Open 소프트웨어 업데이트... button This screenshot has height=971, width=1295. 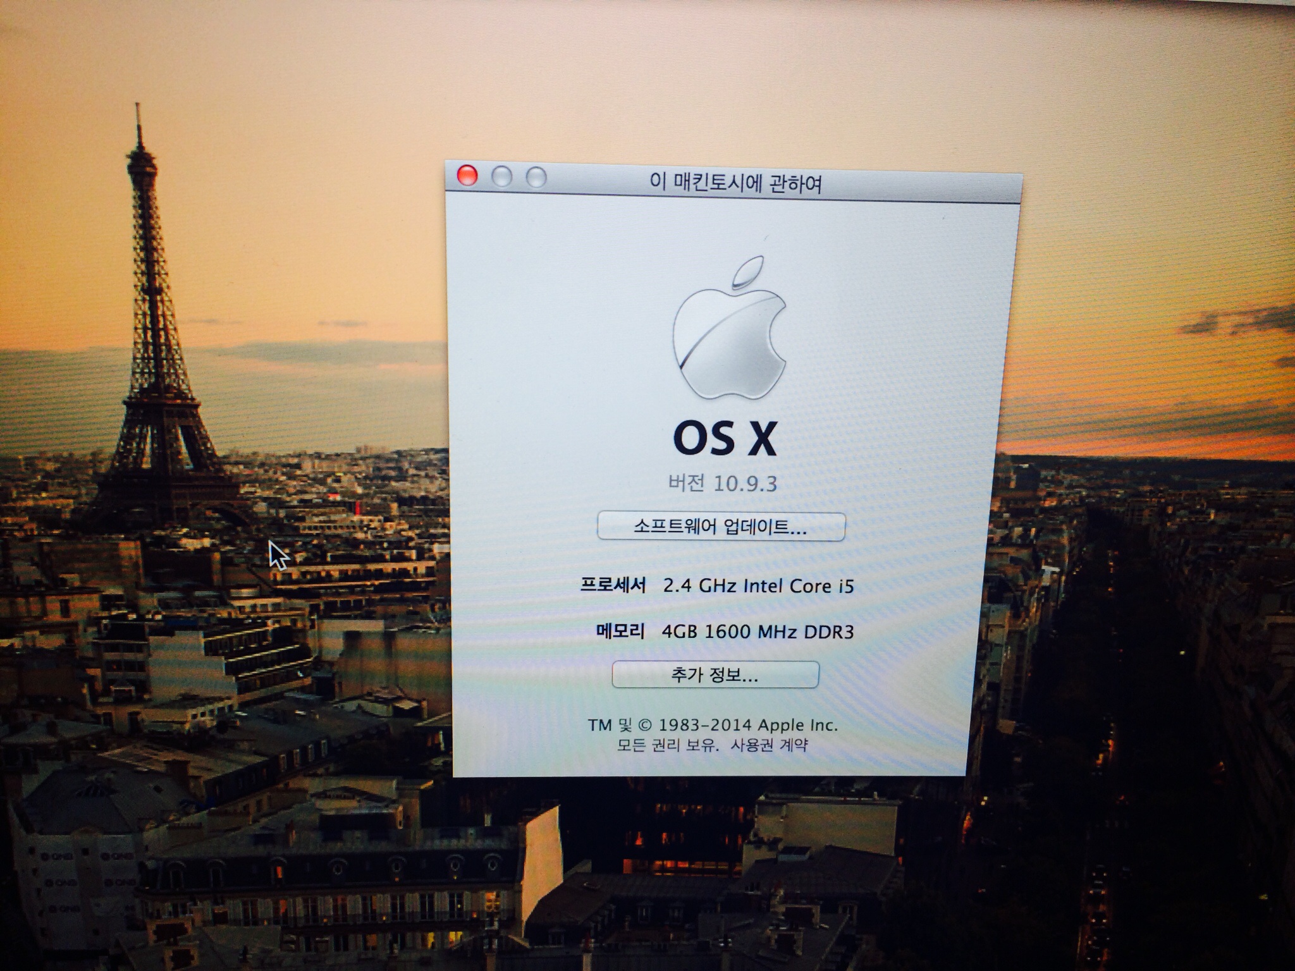721,527
